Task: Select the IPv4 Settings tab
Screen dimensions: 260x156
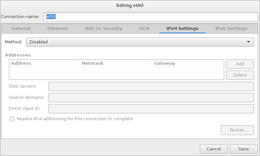Action: point(183,29)
